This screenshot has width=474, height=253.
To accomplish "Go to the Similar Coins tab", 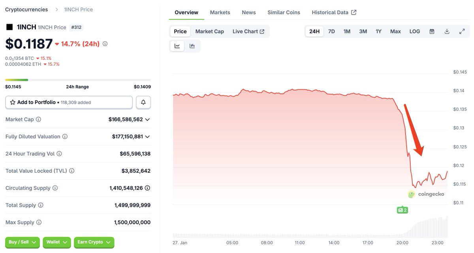I will pyautogui.click(x=284, y=13).
